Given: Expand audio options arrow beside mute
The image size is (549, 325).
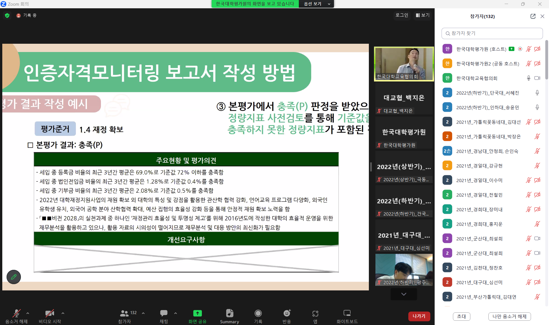Looking at the screenshot, I should pyautogui.click(x=28, y=313).
